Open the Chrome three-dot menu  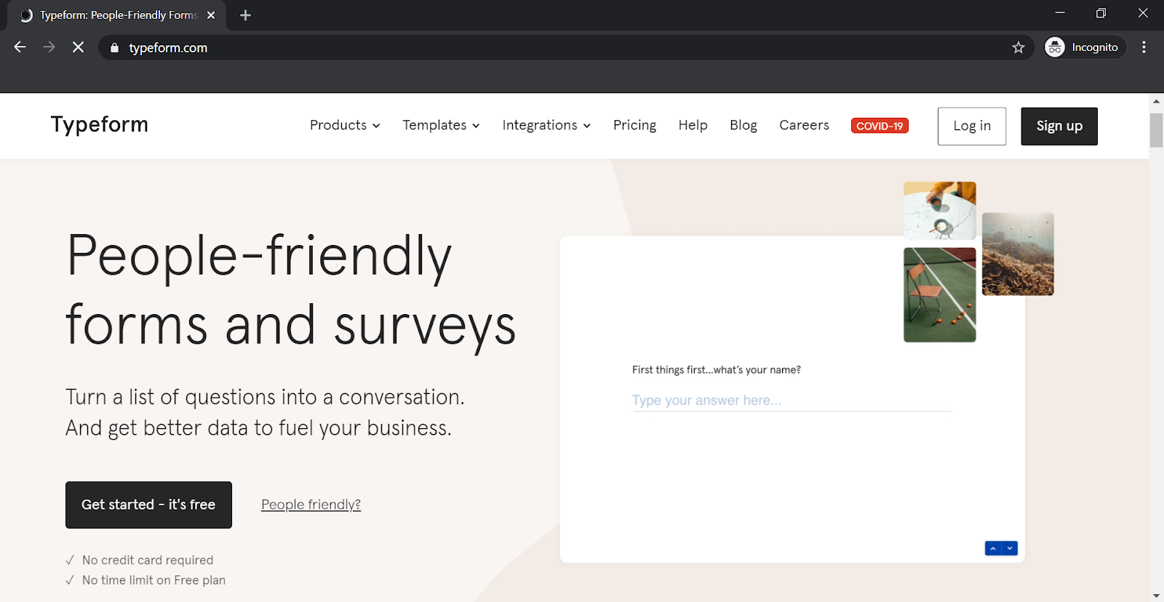(1144, 47)
